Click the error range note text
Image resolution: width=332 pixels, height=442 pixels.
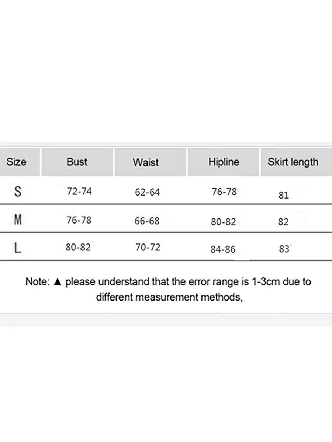pos(168,289)
